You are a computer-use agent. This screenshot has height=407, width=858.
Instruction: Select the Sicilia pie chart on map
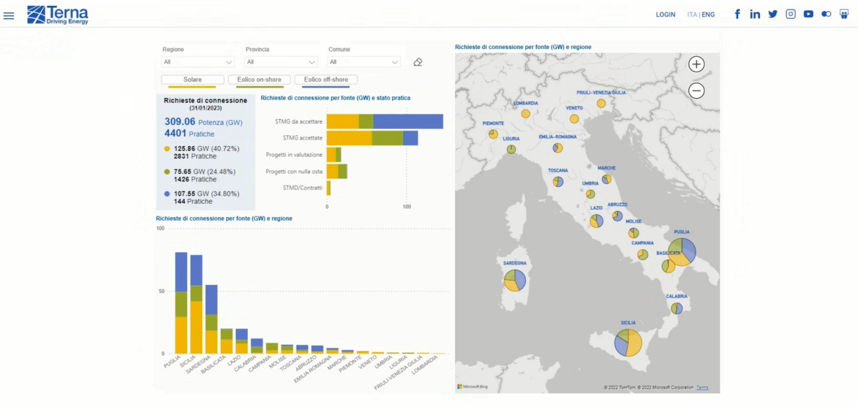tap(628, 342)
